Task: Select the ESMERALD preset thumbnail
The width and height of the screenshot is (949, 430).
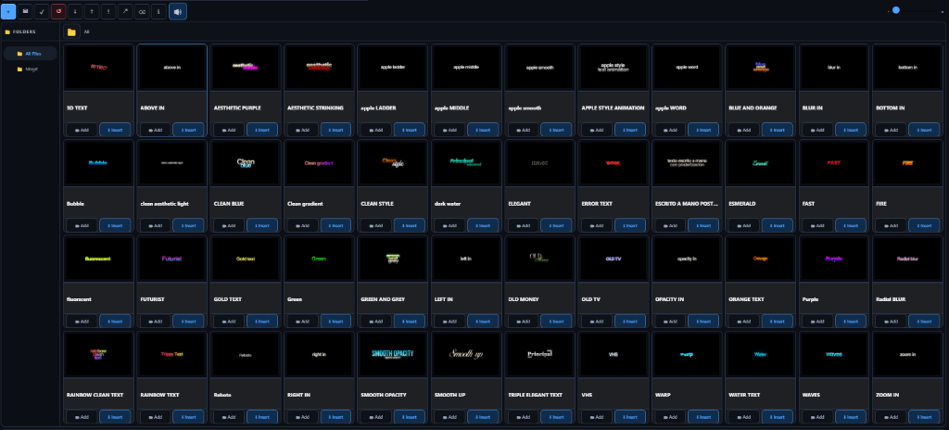Action: [760, 163]
